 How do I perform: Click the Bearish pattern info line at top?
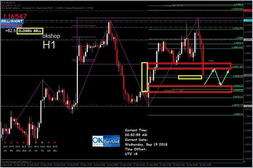(x=48, y=8)
